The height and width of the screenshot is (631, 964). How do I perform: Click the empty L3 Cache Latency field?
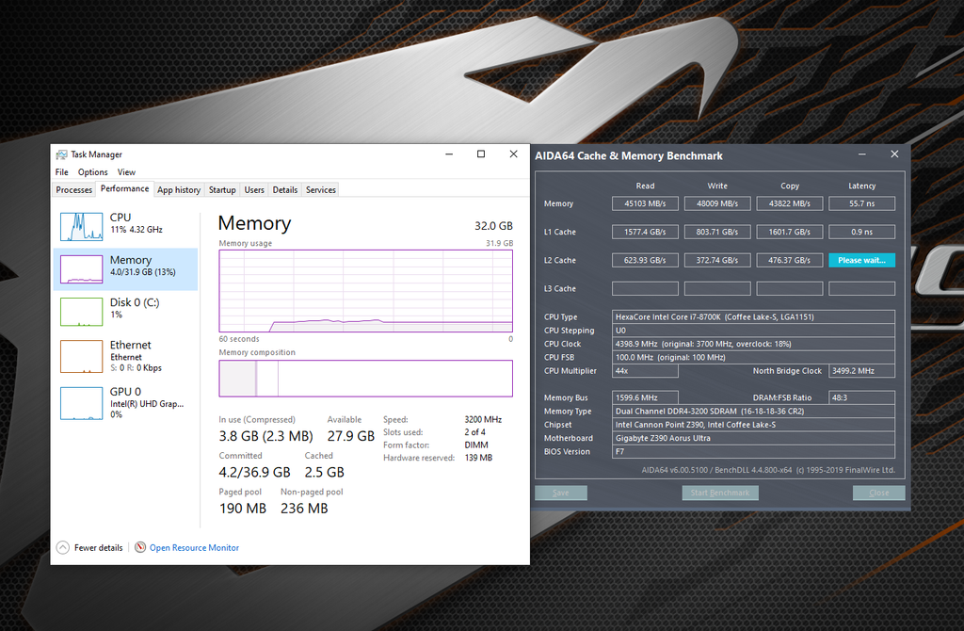862,288
